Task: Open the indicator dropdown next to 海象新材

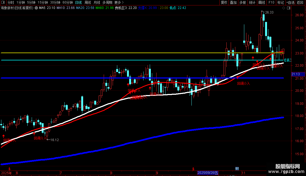Action: point(36,8)
